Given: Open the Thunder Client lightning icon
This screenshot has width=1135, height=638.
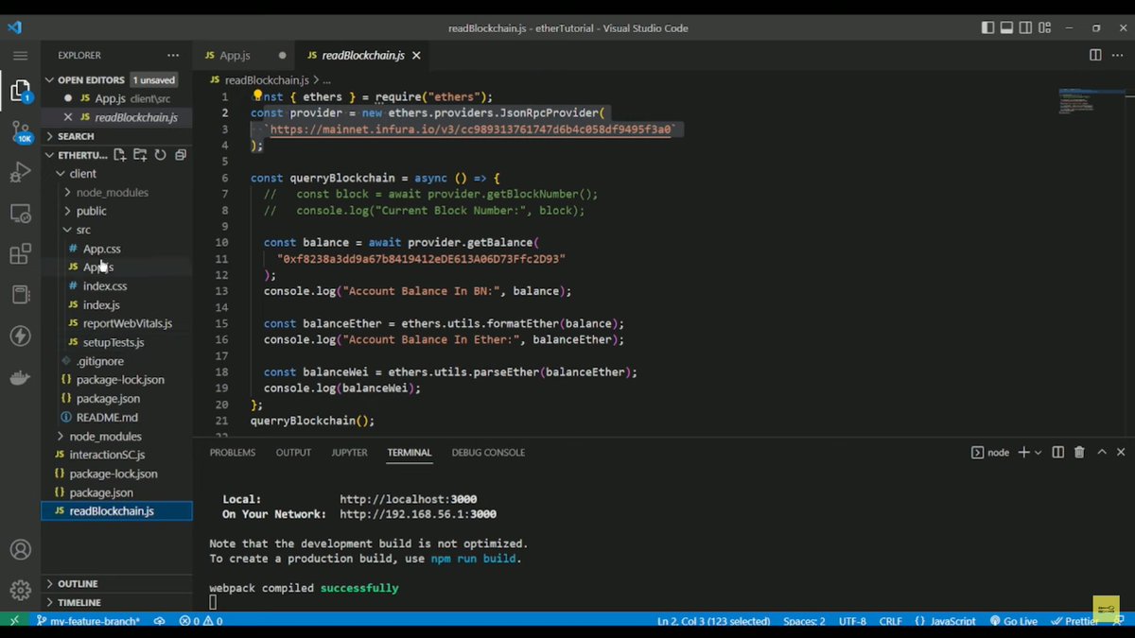Looking at the screenshot, I should pyautogui.click(x=20, y=336).
